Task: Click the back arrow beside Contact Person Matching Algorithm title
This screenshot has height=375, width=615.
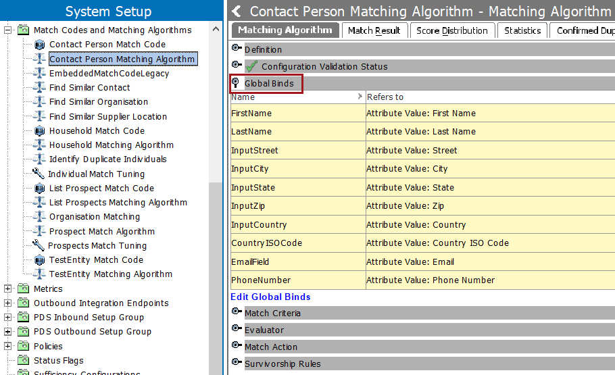Action: pyautogui.click(x=237, y=11)
